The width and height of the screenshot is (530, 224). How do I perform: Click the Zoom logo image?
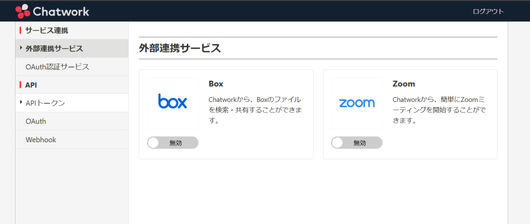(357, 103)
